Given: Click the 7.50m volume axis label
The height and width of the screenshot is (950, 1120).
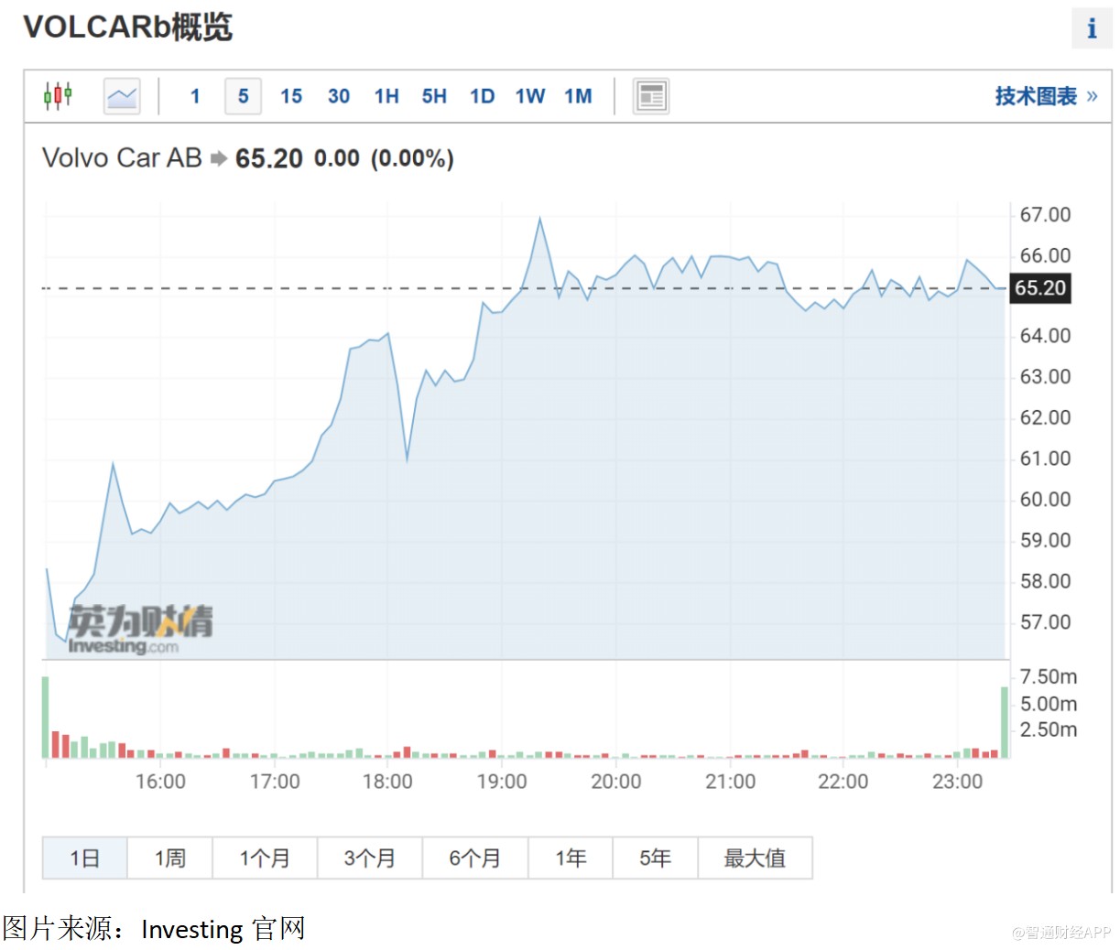Looking at the screenshot, I should [x=1049, y=677].
